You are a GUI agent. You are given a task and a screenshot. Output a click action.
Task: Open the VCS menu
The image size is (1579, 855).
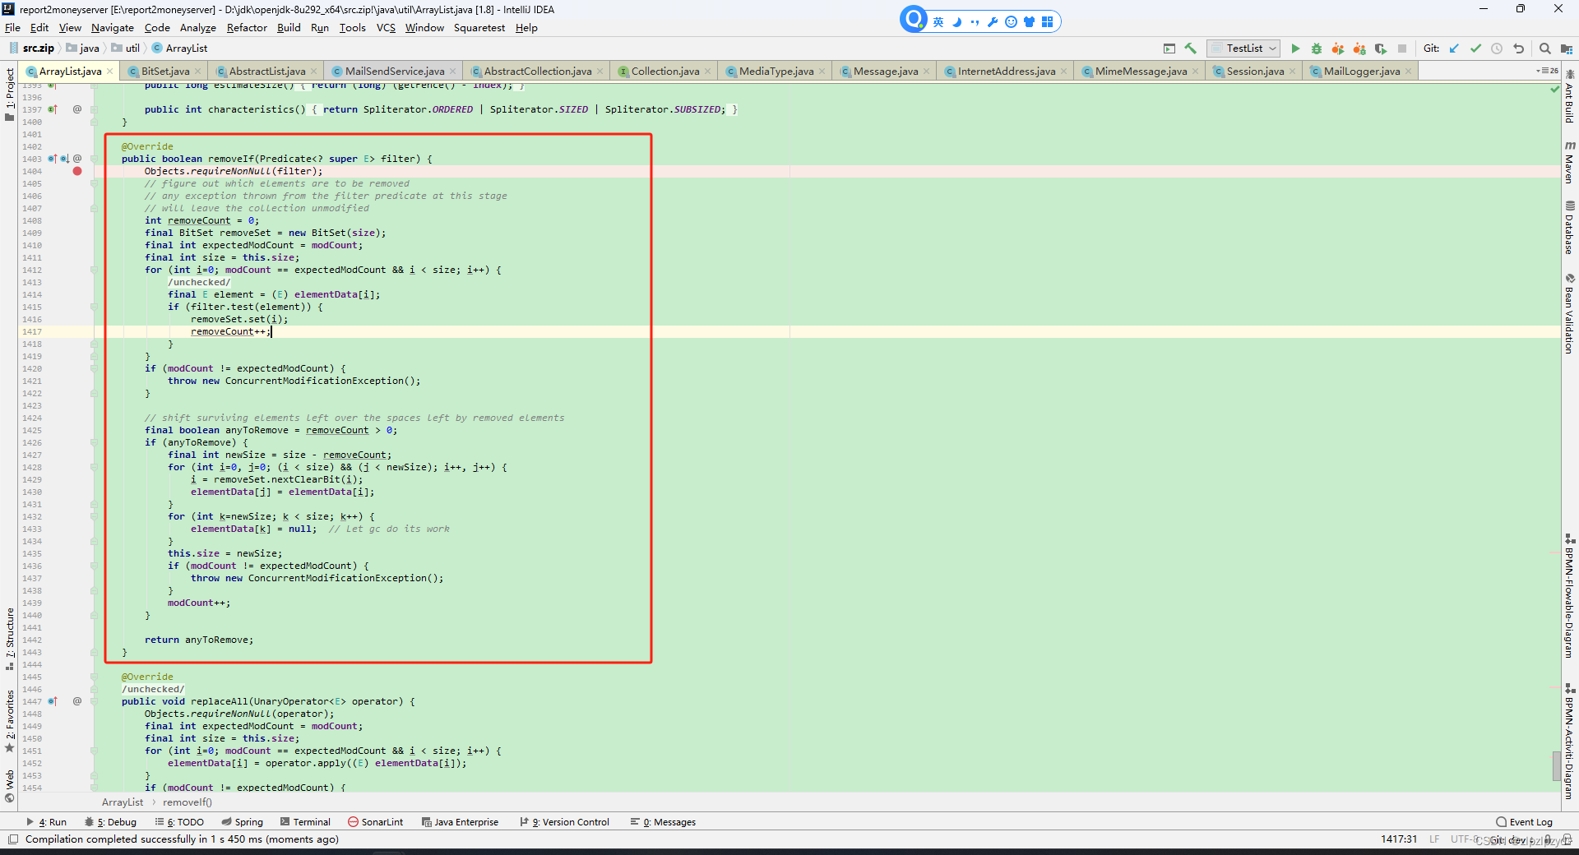point(386,28)
